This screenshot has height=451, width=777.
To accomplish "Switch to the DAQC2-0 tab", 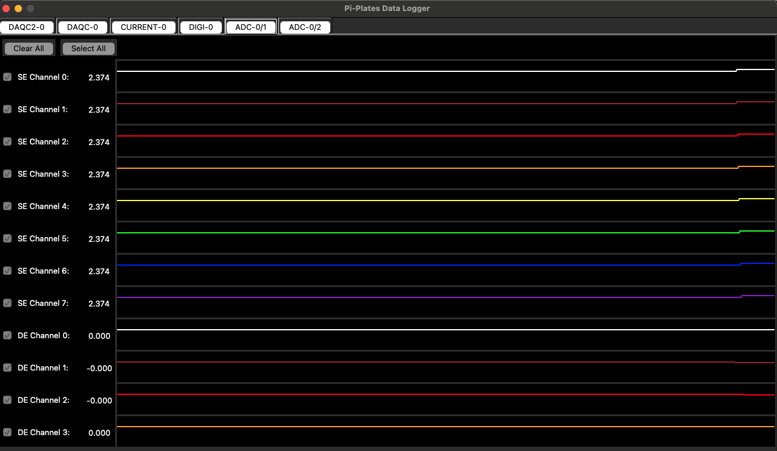I will (x=27, y=27).
